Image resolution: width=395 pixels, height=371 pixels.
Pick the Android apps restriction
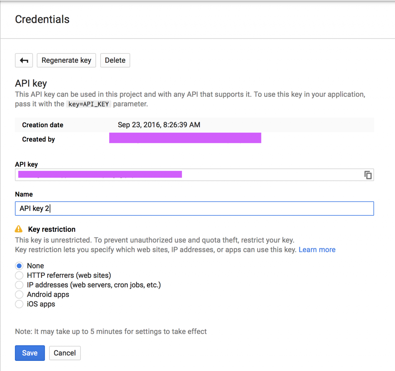coord(19,294)
